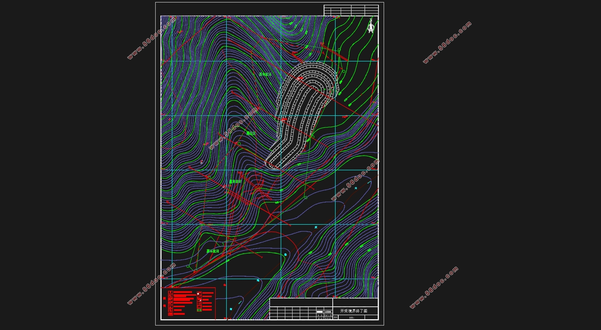The height and width of the screenshot is (330, 601).
Task: Click the middle 基本农田 label
Action: point(235,182)
